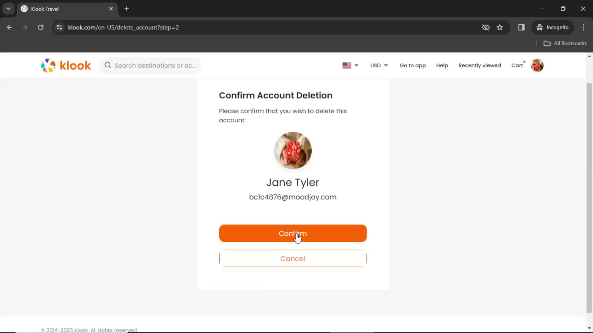The height and width of the screenshot is (333, 593).
Task: Expand the language/region selector
Action: tap(349, 65)
